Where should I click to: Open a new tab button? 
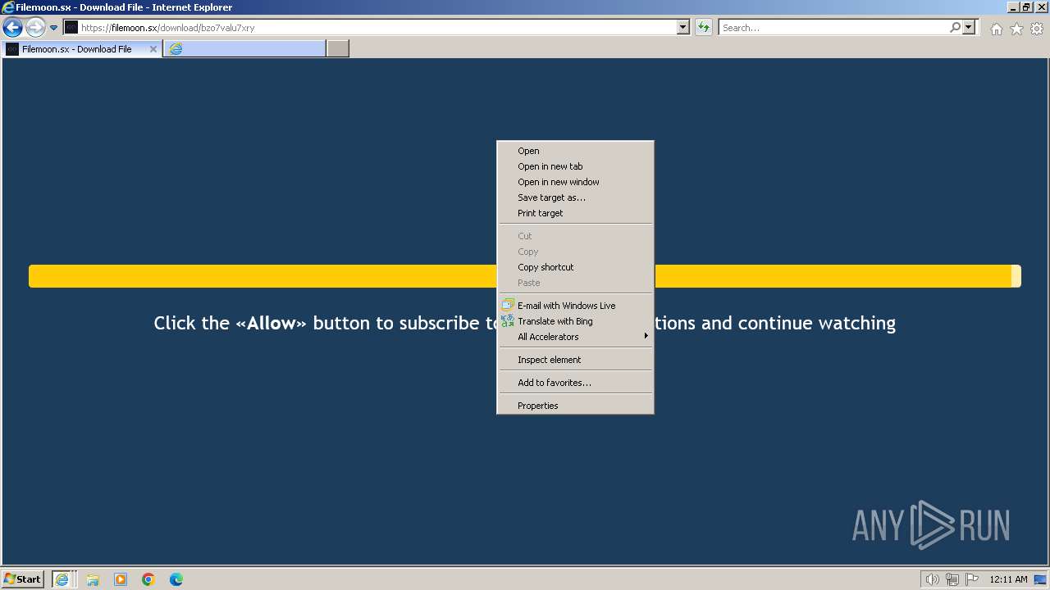[x=338, y=49]
